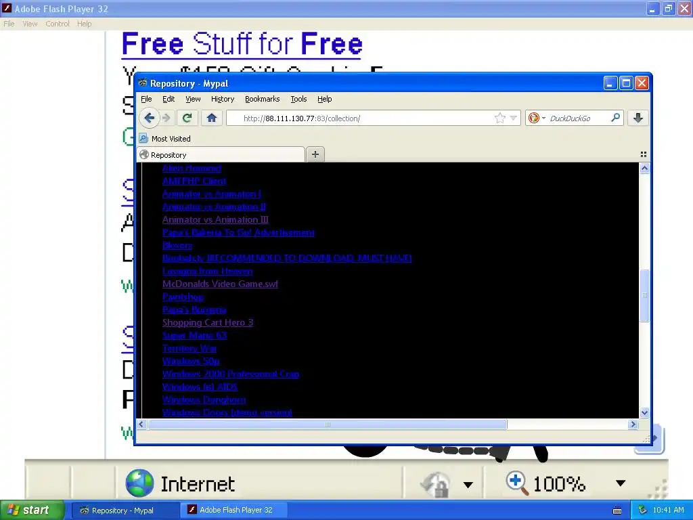
Task: Go back with the Mypal back arrow
Action: [x=150, y=118]
